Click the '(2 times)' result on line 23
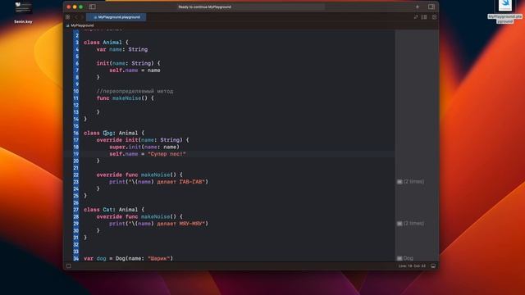 point(413,182)
